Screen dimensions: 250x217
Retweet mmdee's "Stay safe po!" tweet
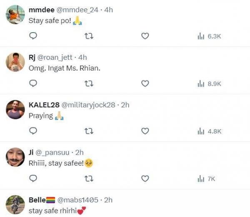(89, 36)
